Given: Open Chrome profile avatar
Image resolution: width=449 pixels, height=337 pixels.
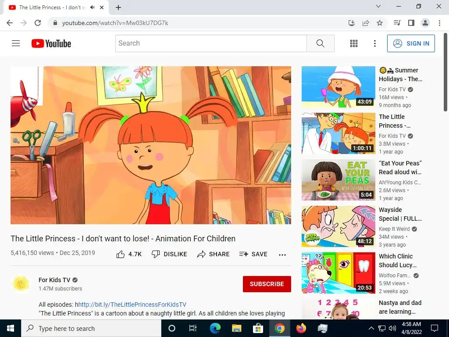Looking at the screenshot, I should 425,23.
